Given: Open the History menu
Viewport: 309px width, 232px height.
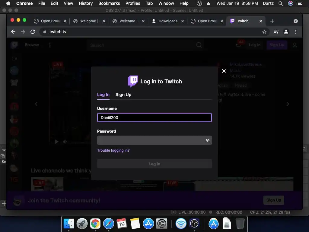Looking at the screenshot, I should coord(86,3).
